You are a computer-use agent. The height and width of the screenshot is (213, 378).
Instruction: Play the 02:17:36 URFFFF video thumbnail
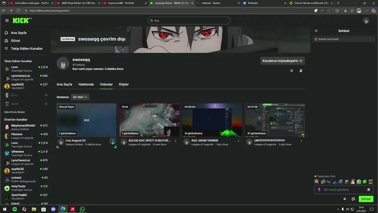[x=275, y=120]
